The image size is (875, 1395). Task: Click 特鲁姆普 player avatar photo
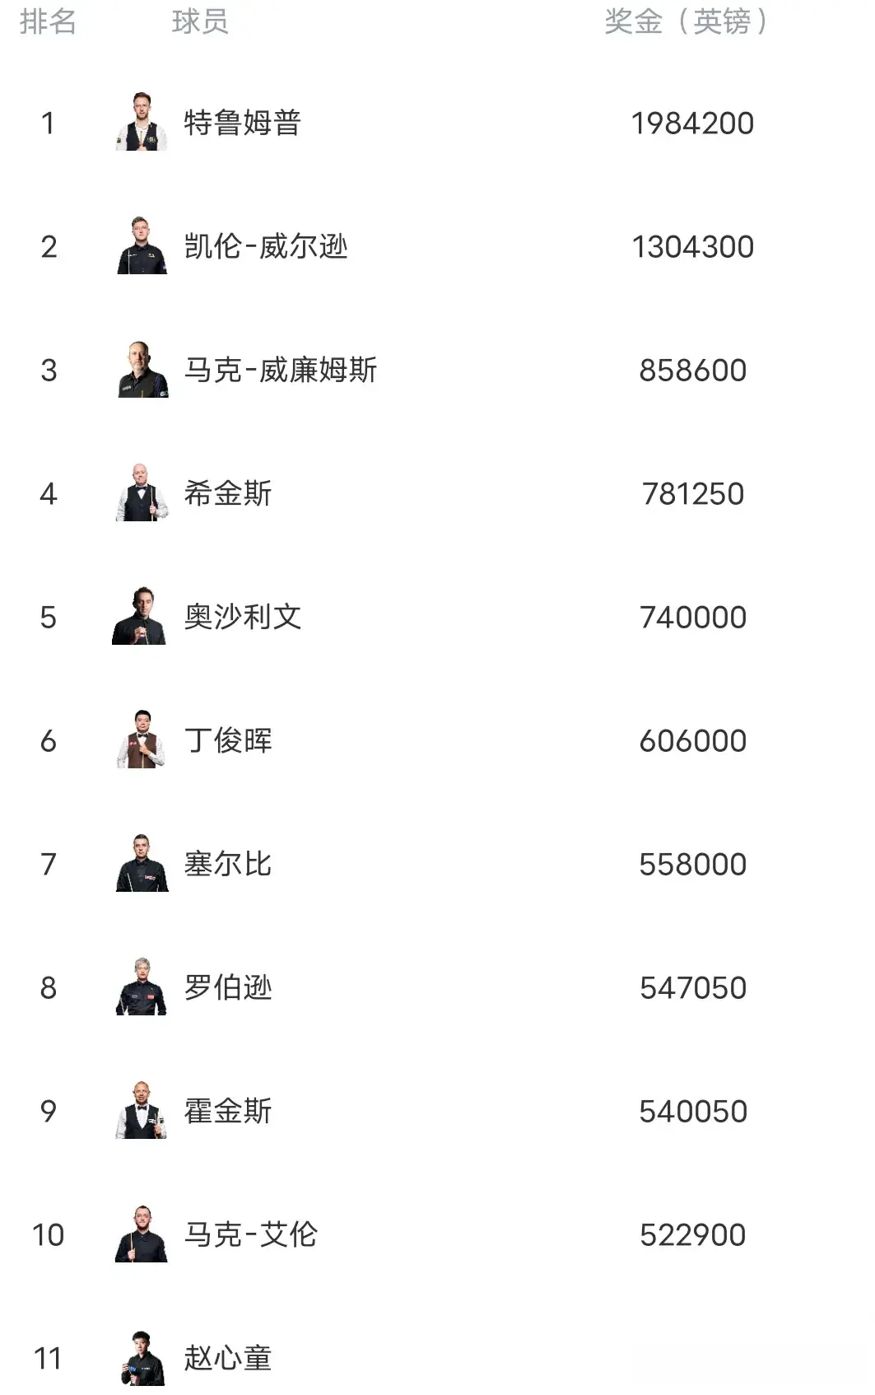(142, 122)
